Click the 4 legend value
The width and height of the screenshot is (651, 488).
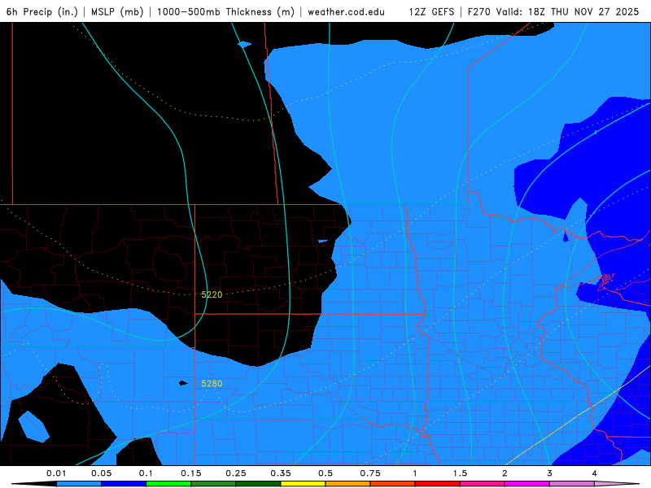pyautogui.click(x=595, y=473)
